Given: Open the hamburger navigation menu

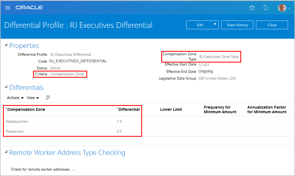Looking at the screenshot, I should 8,8.
